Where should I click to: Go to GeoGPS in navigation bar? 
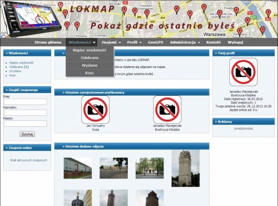[156, 42]
